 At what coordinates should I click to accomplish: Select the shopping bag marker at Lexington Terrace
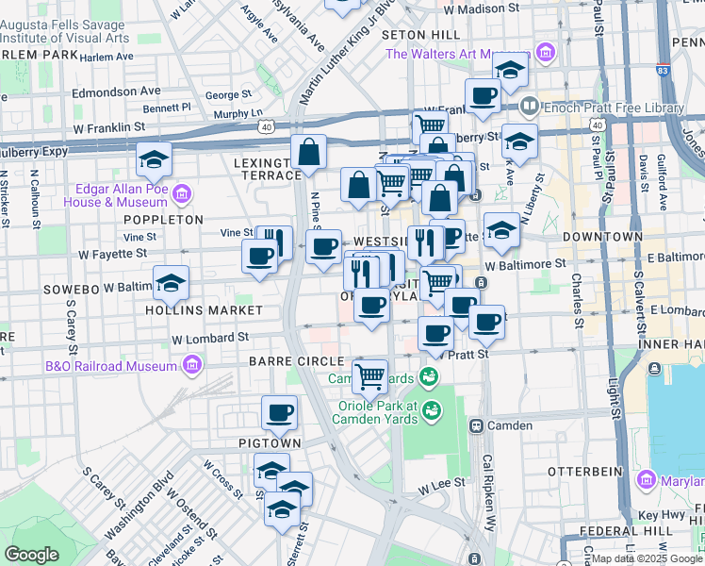click(308, 153)
